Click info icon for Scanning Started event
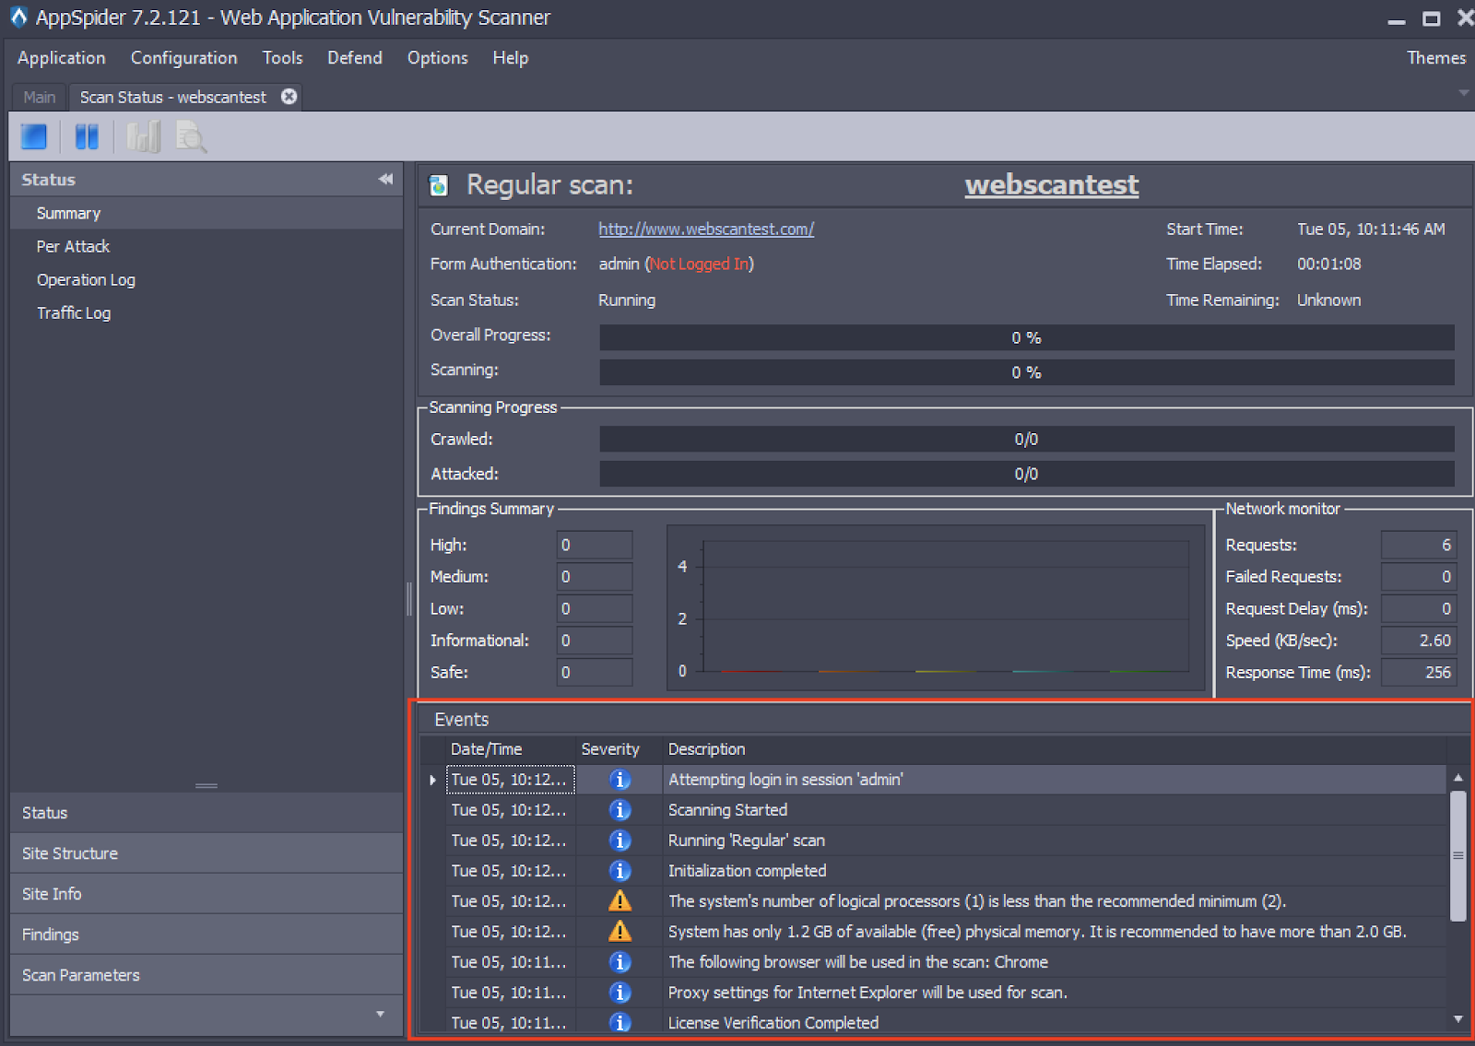This screenshot has height=1046, width=1475. point(620,810)
